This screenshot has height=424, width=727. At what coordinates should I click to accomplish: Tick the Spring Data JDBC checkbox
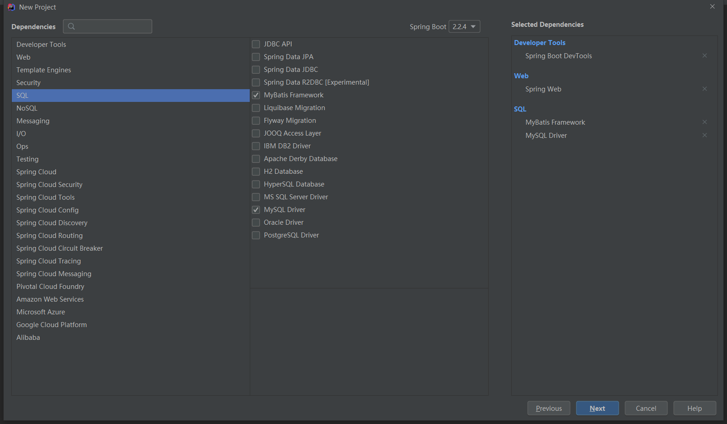(256, 70)
